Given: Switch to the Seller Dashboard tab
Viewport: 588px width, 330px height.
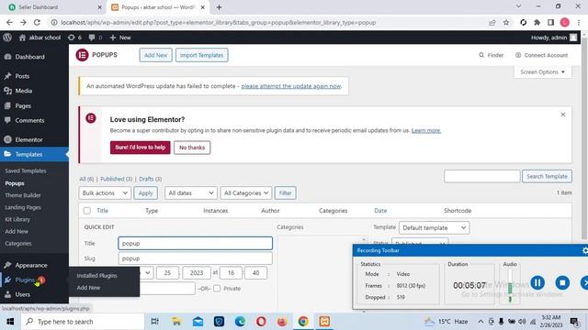Looking at the screenshot, I should (54, 7).
